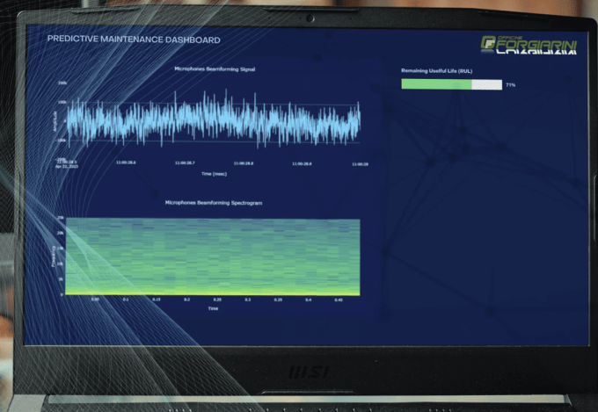Viewport: 598px width, 412px height.
Task: Click the 11:00:28.6 time tick
Action: [126, 163]
